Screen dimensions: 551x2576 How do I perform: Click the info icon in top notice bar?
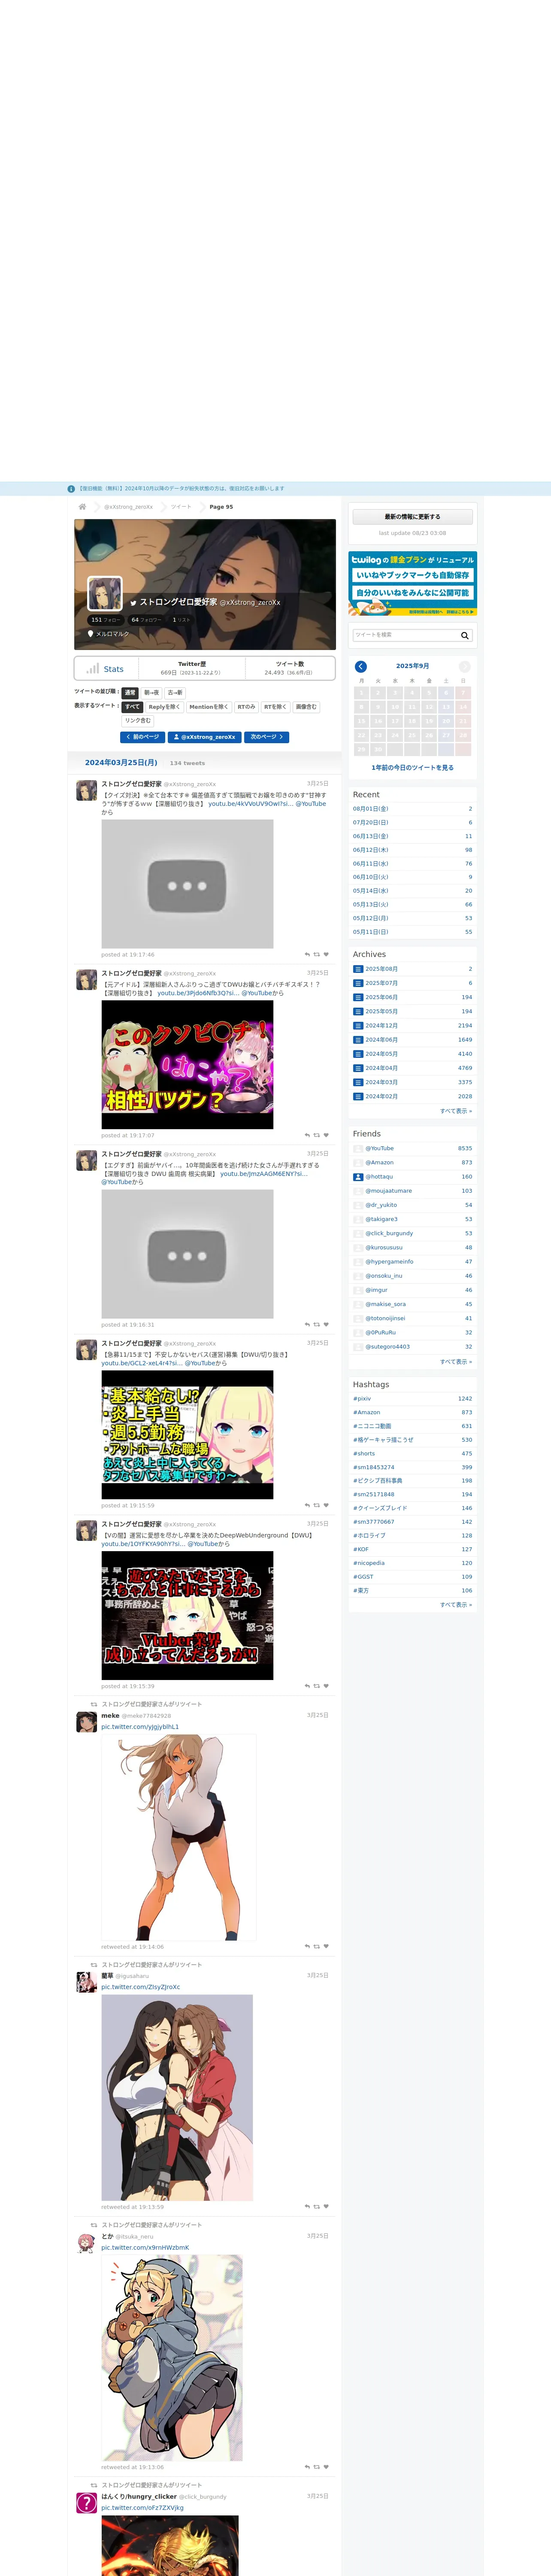coord(71,489)
